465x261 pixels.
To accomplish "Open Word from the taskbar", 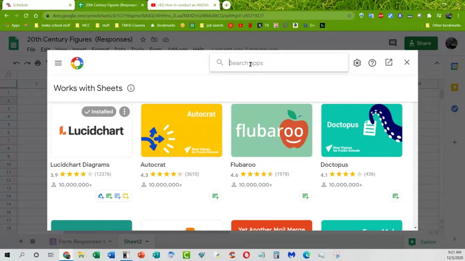I will 111,255.
